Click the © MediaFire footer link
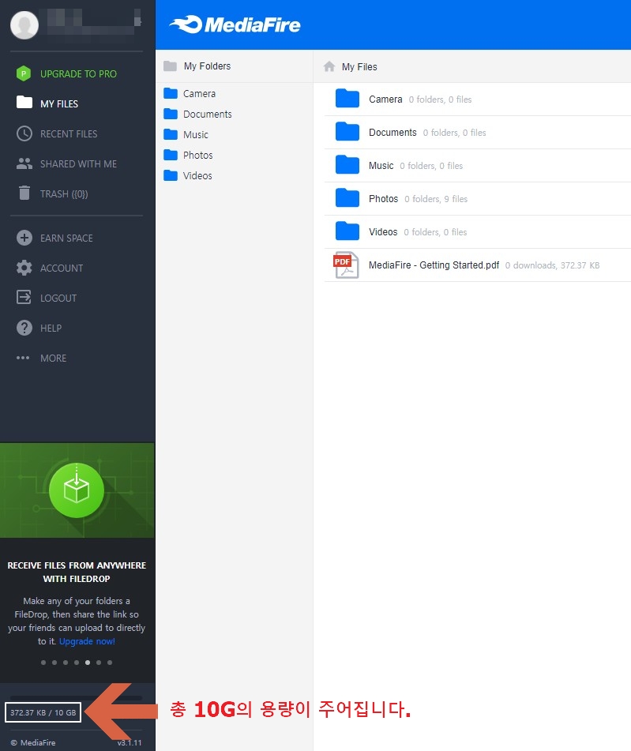This screenshot has height=751, width=631. coord(33,742)
